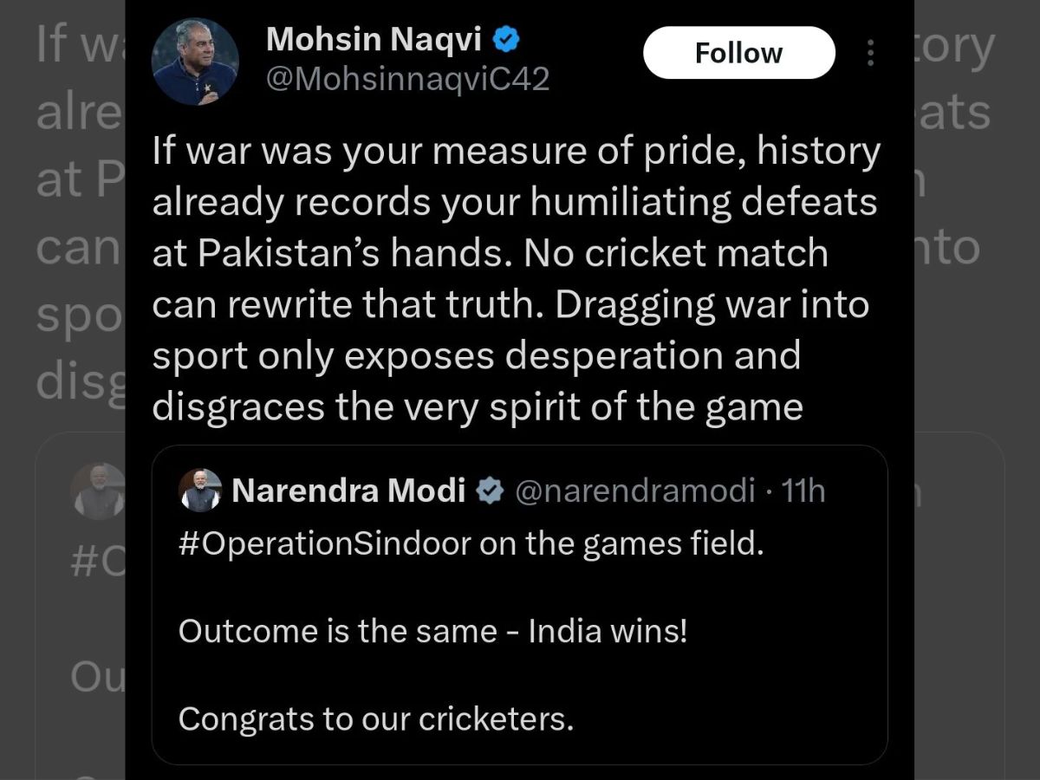Click the 11h timestamp on quoted post

pos(803,491)
